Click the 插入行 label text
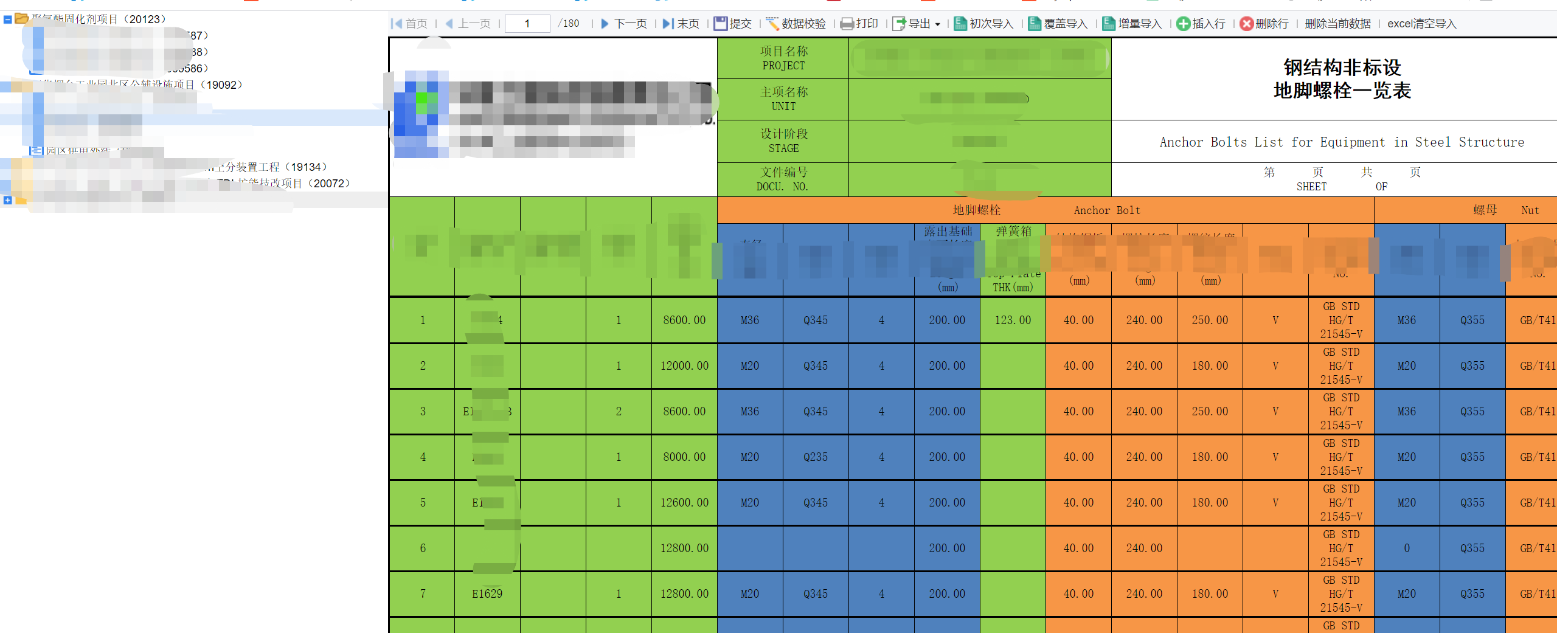 click(x=1209, y=24)
